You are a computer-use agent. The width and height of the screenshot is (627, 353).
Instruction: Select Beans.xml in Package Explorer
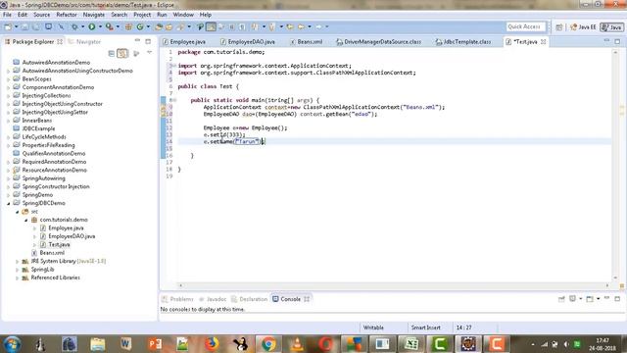point(48,253)
